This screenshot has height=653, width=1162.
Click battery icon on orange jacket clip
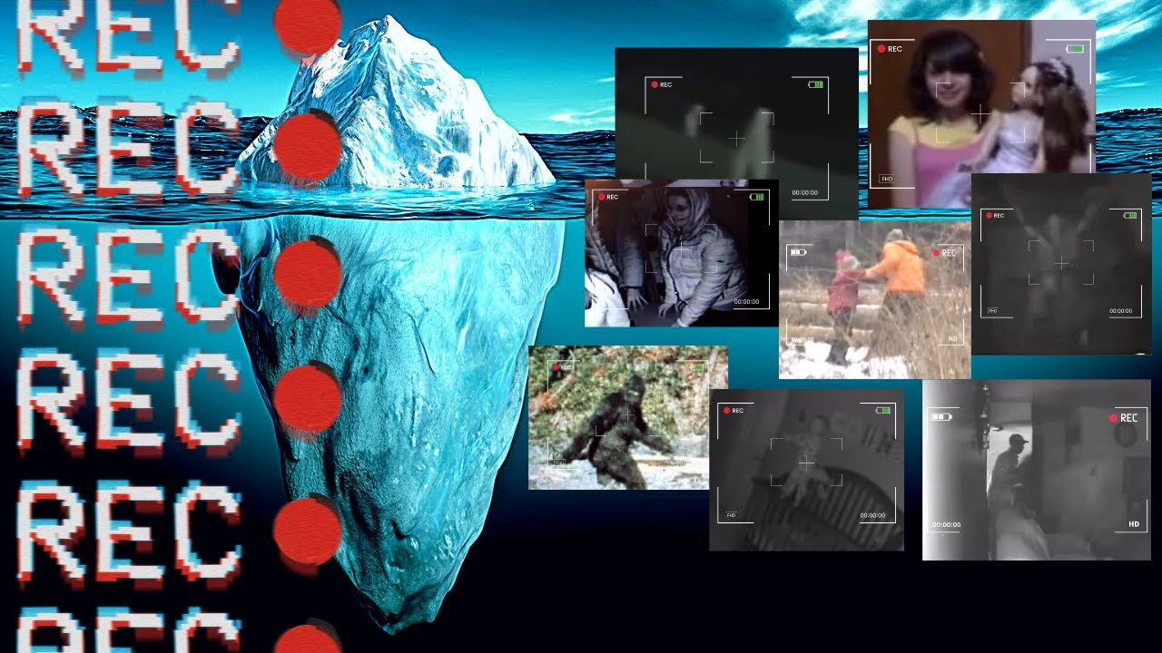pos(799,253)
